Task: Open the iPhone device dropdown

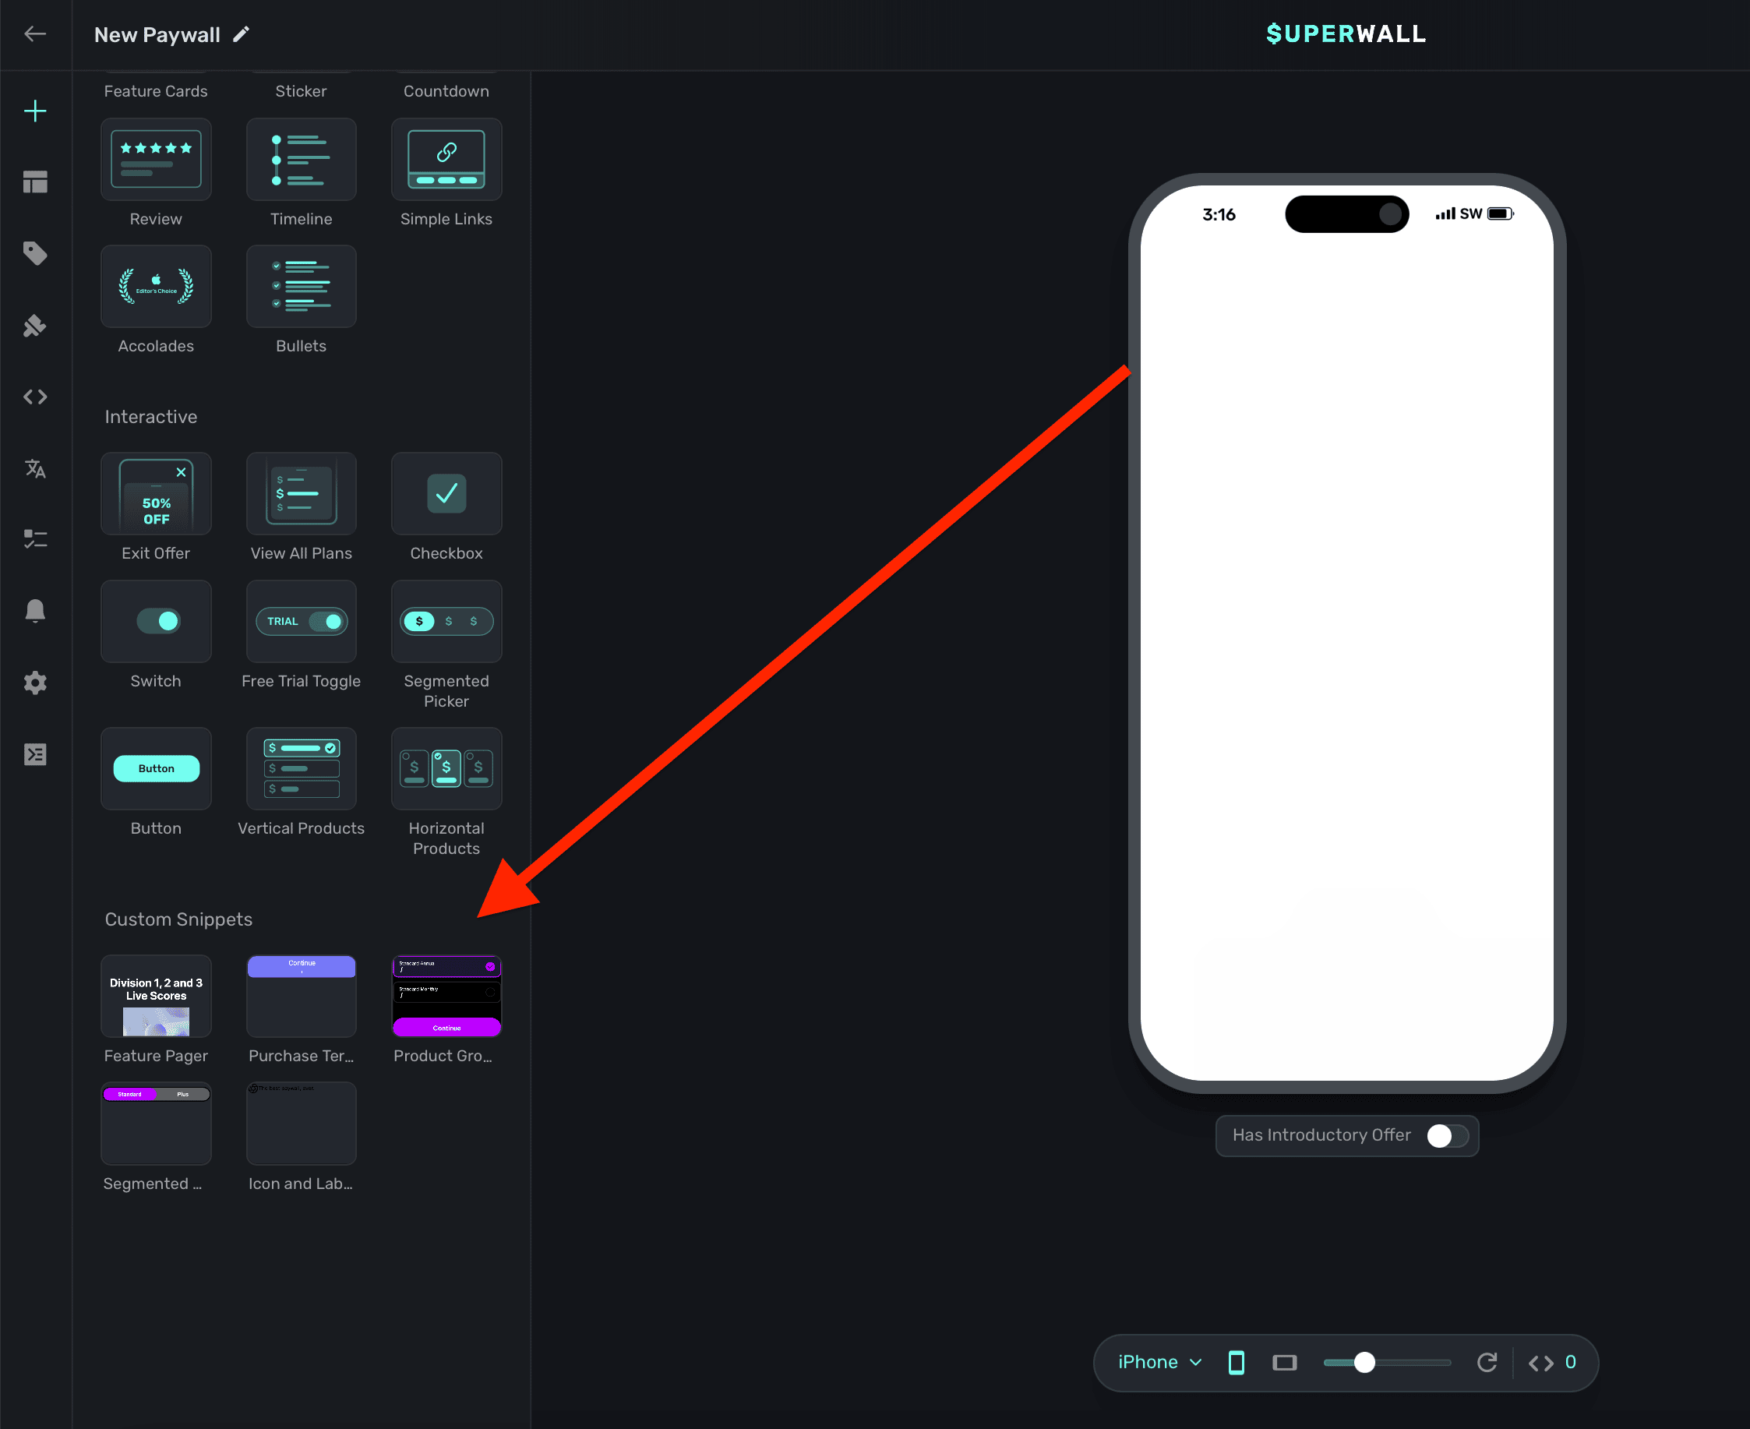Action: [x=1160, y=1362]
